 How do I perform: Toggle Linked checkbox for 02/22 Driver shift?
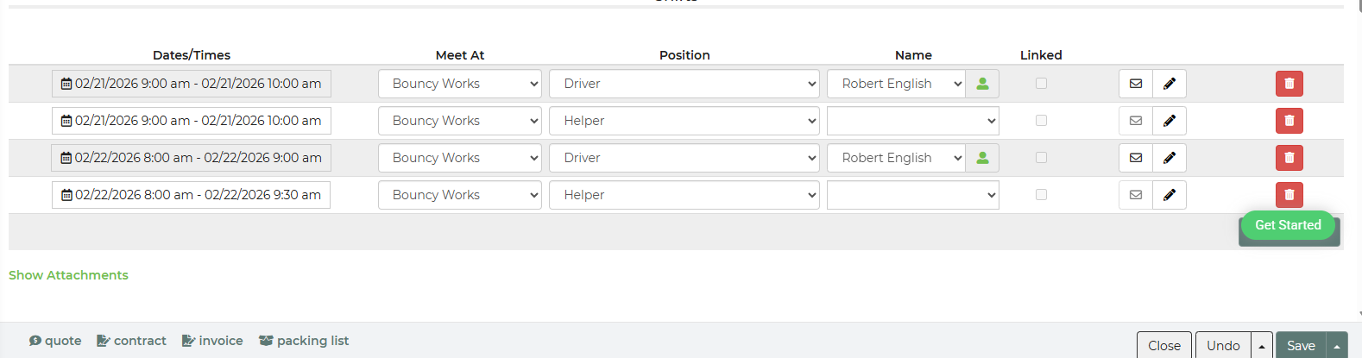click(x=1041, y=158)
